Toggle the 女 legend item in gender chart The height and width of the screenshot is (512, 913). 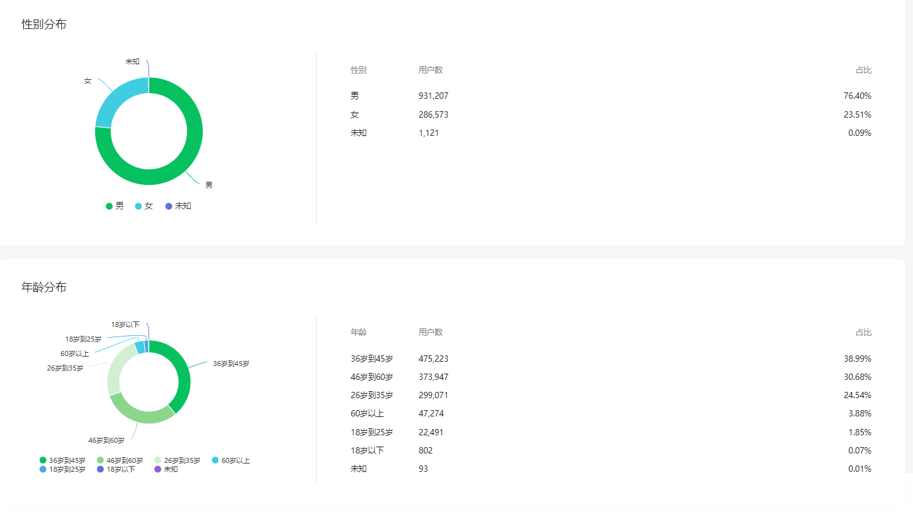(144, 206)
